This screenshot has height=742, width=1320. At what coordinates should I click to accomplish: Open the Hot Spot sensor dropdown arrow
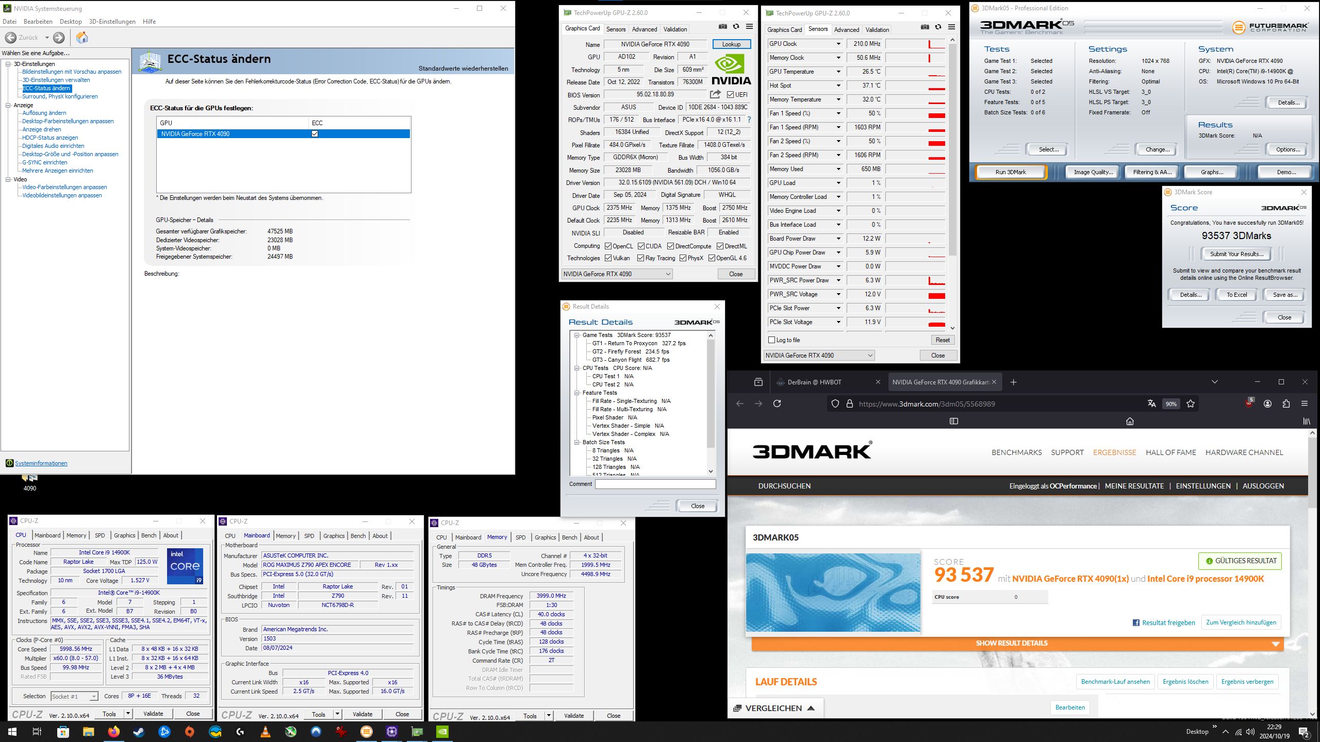point(838,86)
